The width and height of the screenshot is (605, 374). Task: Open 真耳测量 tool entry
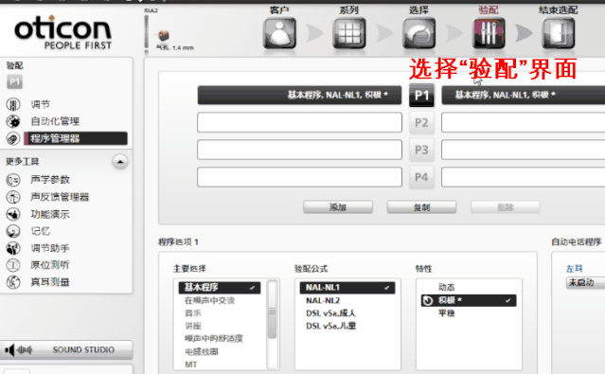tap(50, 282)
